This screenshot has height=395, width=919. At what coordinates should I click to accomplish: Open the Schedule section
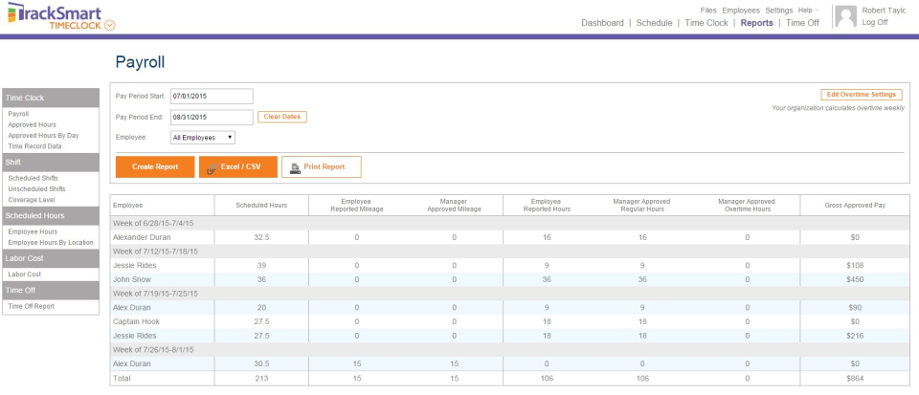coord(654,23)
